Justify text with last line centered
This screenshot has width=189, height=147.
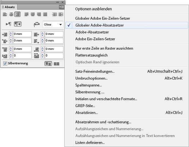33,14
